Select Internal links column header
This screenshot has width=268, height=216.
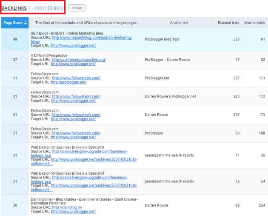click(254, 23)
